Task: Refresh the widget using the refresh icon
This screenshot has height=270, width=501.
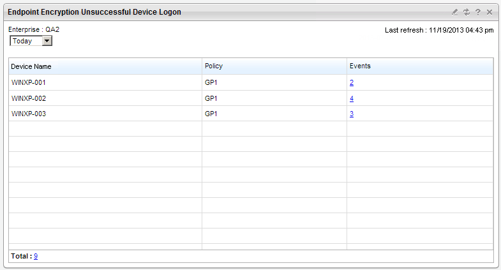Action: coord(467,12)
